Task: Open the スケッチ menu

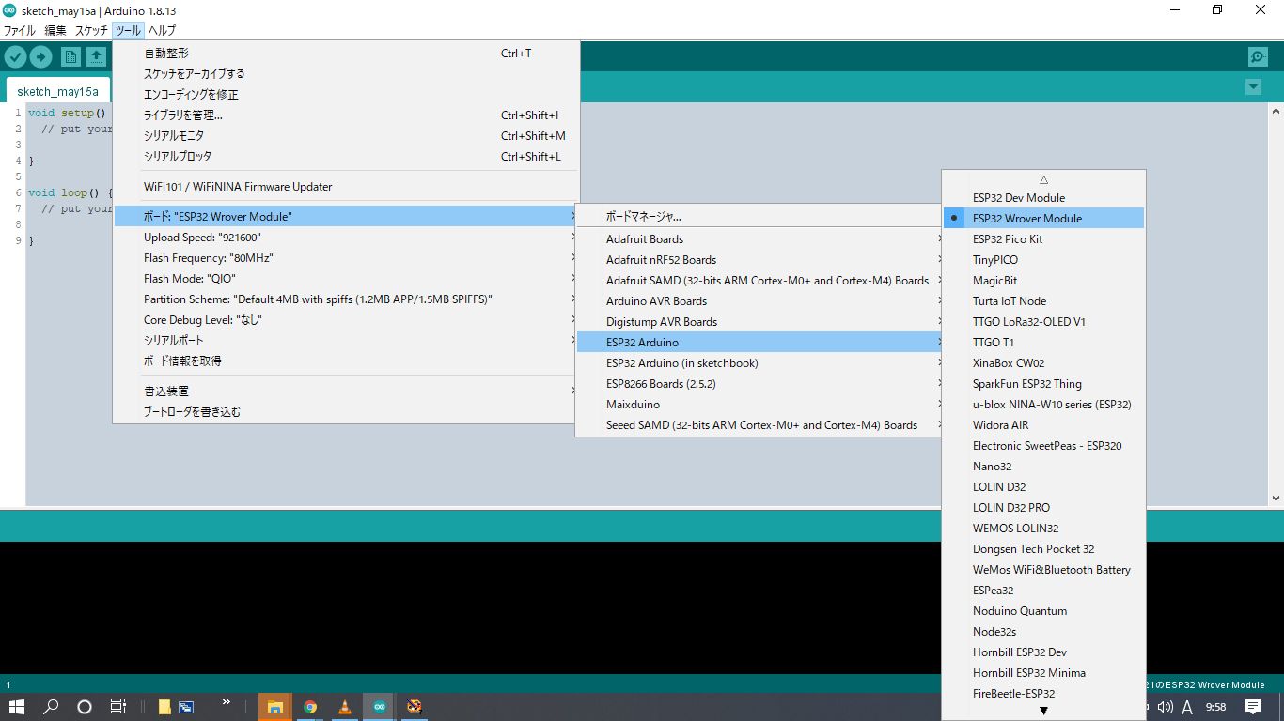Action: (91, 30)
